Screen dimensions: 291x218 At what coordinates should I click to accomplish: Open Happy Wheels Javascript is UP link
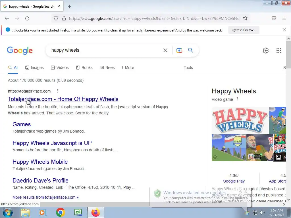click(x=52, y=143)
